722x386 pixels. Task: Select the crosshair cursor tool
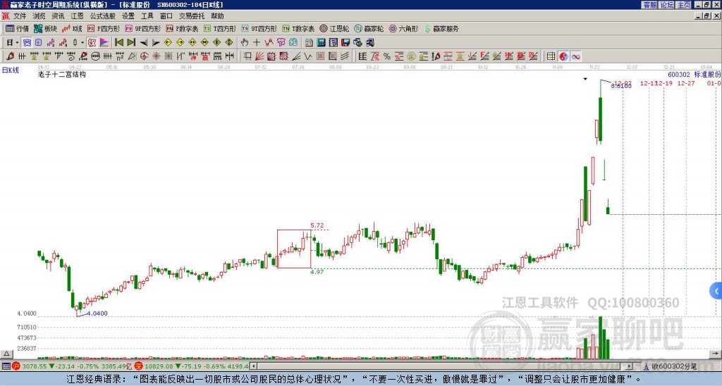[x=257, y=43]
